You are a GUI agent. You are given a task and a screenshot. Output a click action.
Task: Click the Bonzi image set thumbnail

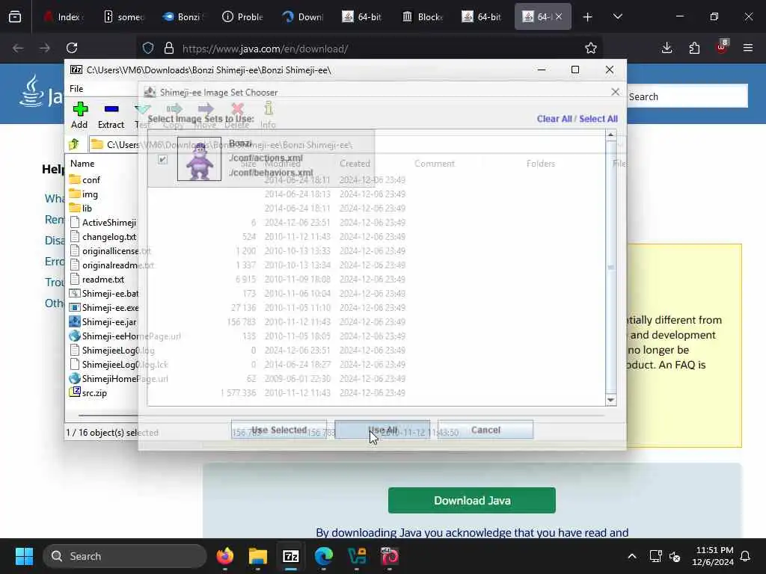[199, 158]
